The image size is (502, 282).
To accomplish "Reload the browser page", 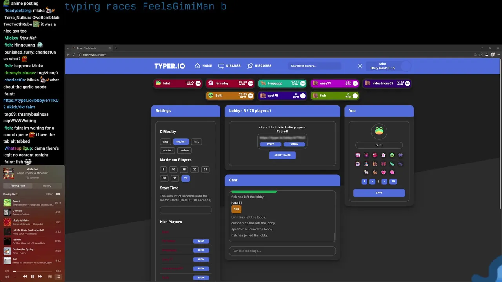I will tap(74, 55).
